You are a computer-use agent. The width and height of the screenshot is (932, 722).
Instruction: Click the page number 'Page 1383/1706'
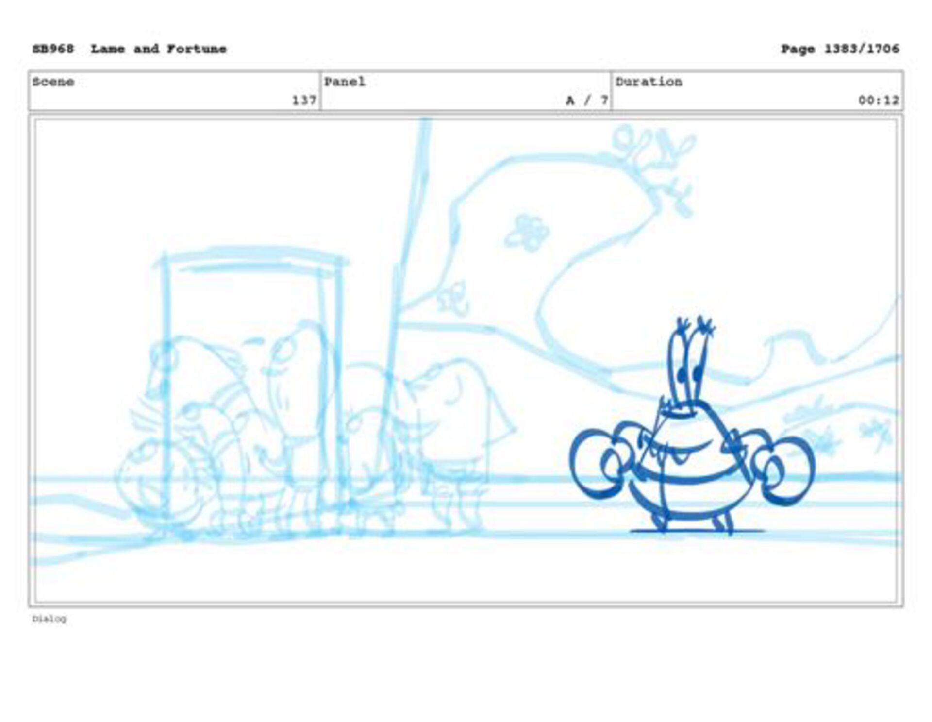(x=840, y=49)
